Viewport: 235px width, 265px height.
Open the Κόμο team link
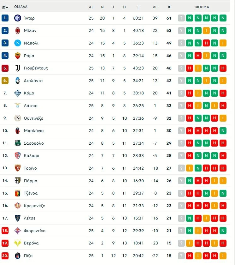tap(29, 93)
